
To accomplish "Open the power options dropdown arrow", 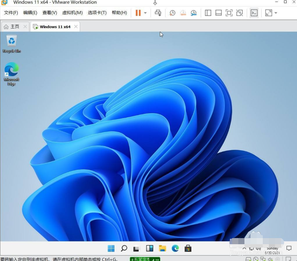I will pos(145,13).
